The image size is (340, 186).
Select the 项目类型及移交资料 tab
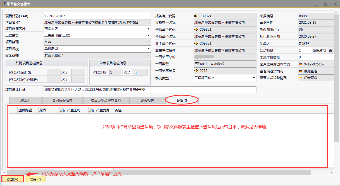pos(106,100)
